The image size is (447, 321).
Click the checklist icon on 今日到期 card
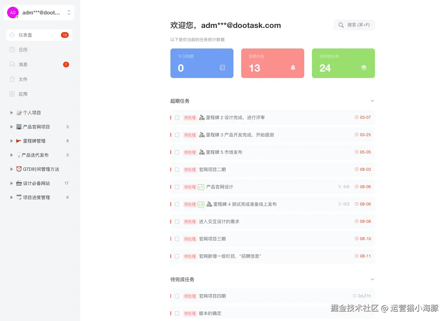222,68
